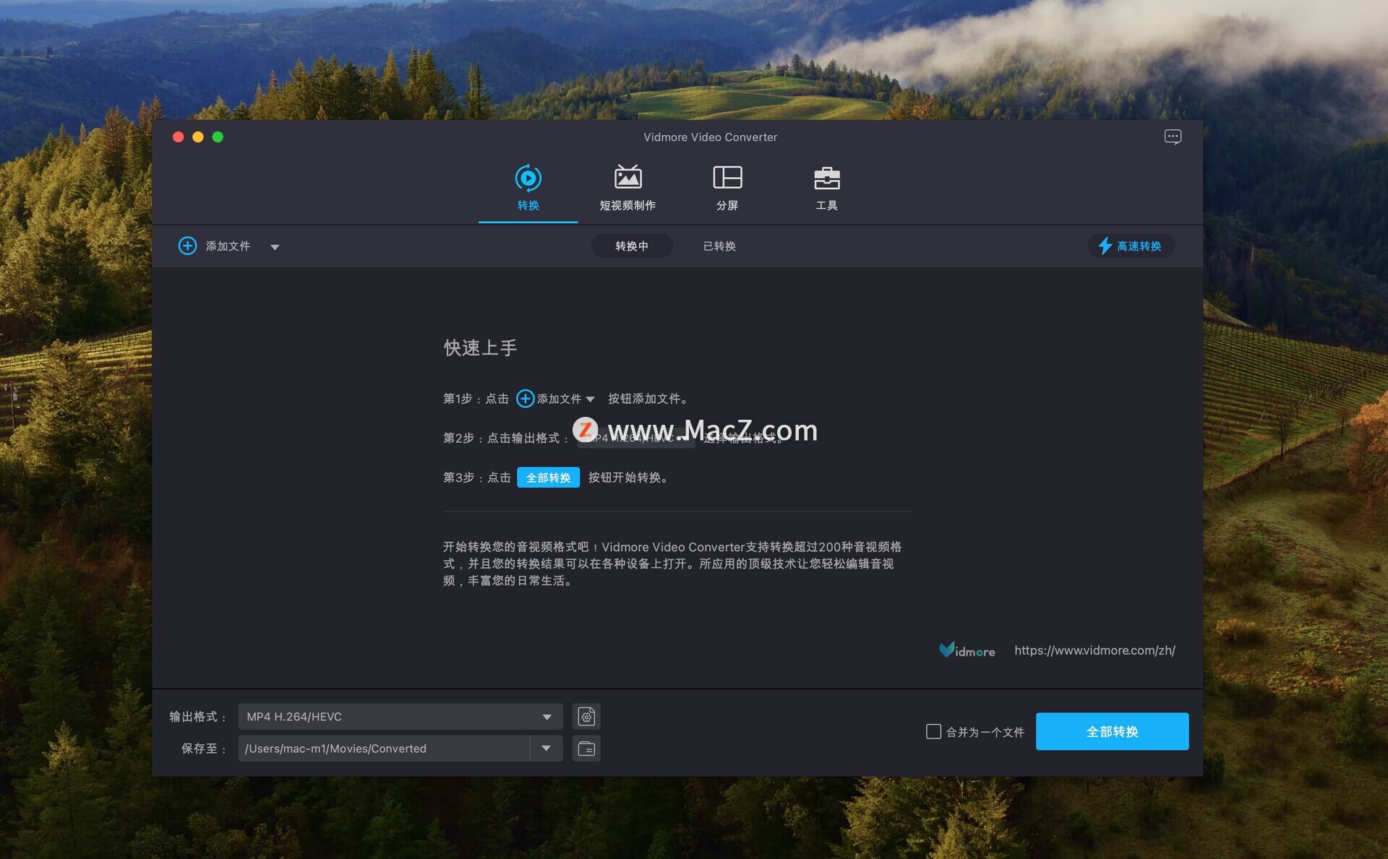Show the 转换中 list
The image size is (1388, 859).
point(632,246)
